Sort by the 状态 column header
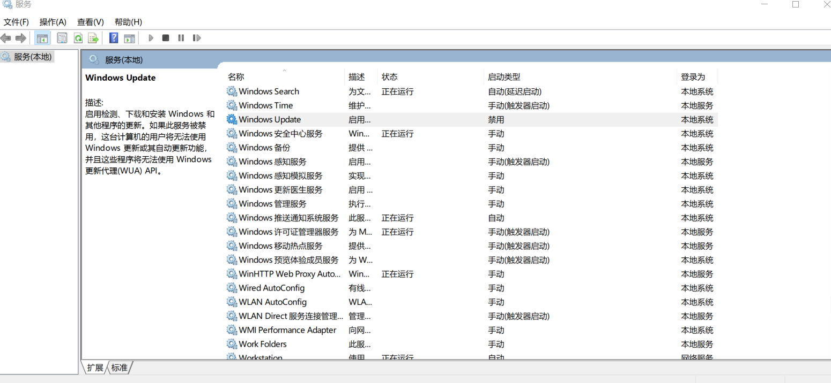The width and height of the screenshot is (831, 383). pos(390,77)
